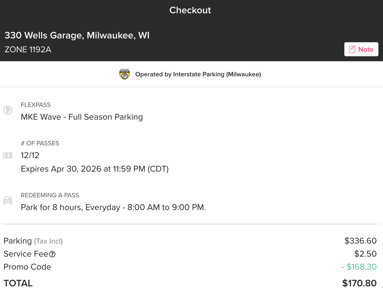Click Operated by Interstate Parking (Milwaukee) text
383x295 pixels.
198,74
